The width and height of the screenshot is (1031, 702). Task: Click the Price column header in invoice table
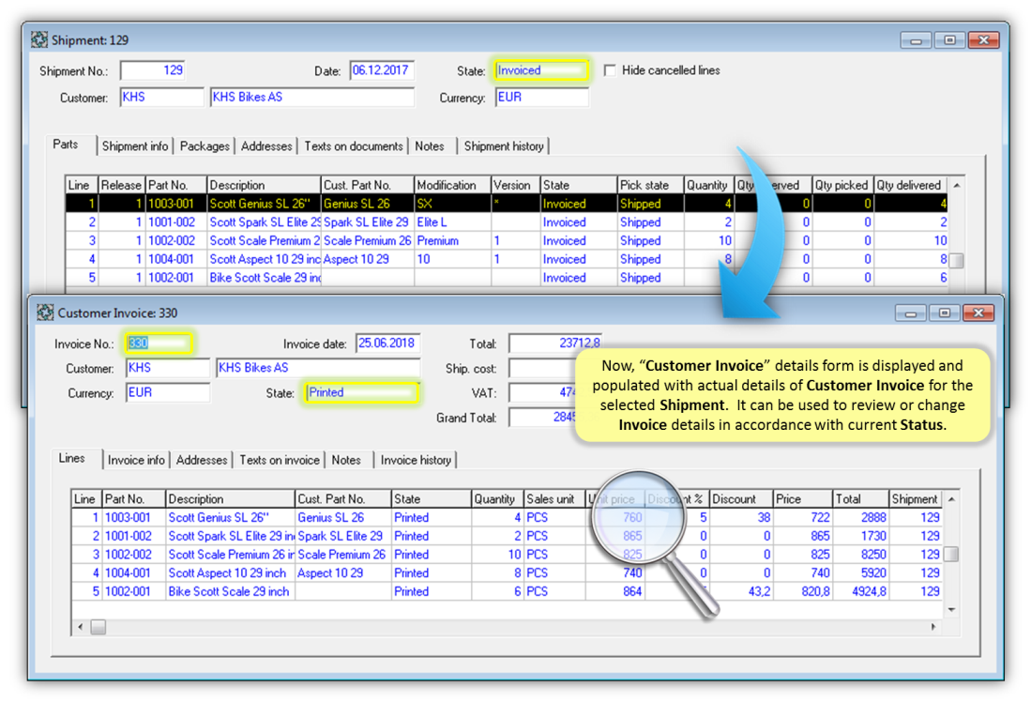(x=802, y=498)
